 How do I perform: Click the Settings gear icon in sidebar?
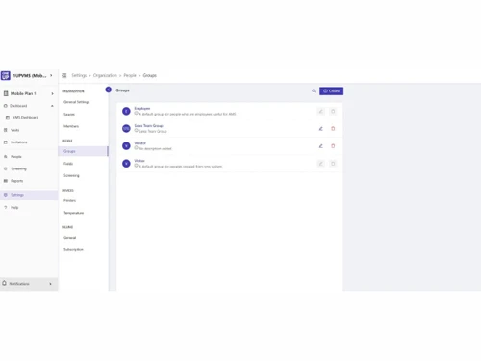point(5,195)
